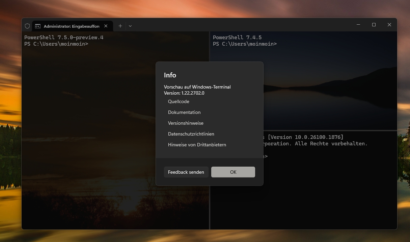Click the command prompt icon on the tab
This screenshot has width=410, height=242.
pyautogui.click(x=38, y=26)
